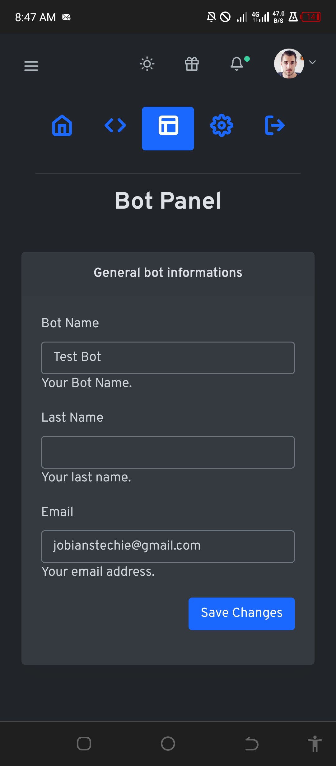The width and height of the screenshot is (336, 766).
Task: Log out using the exit arrow icon
Action: click(275, 125)
